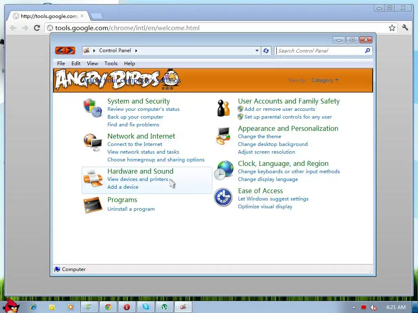Viewport: 418px width, 313px height.
Task: Click Chrome back arrow button
Action: pos(13,28)
